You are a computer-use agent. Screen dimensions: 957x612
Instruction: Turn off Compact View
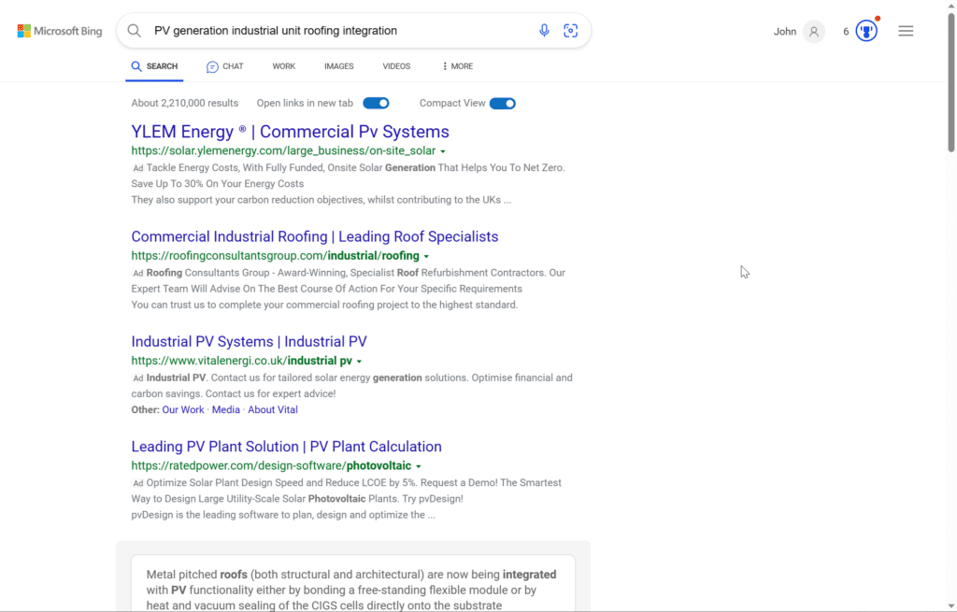(502, 104)
